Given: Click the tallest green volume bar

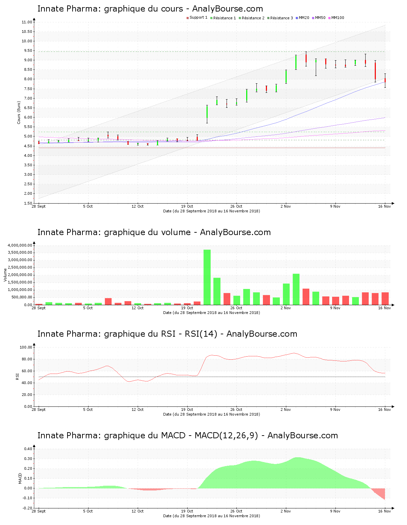Looking at the screenshot, I should tap(207, 277).
